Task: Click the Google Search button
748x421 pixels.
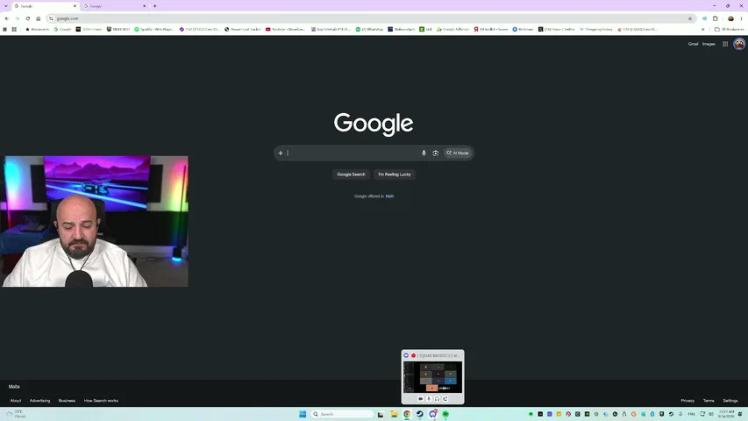Action: [351, 175]
